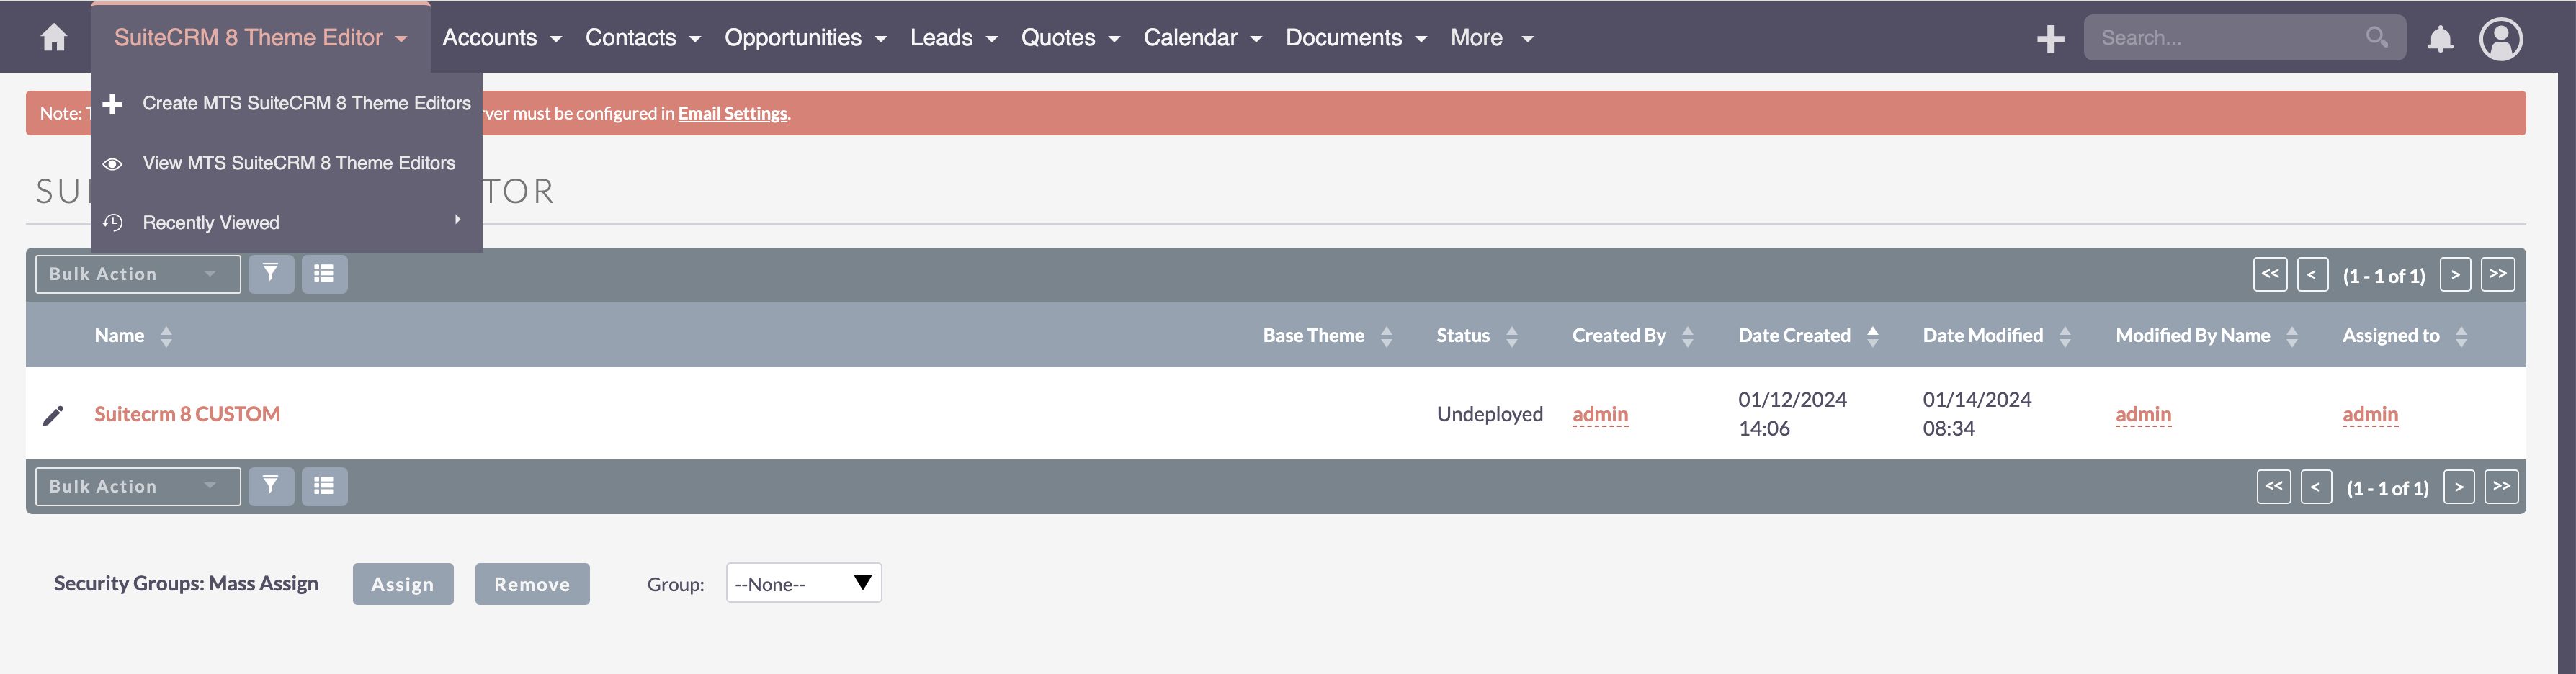Screen dimensions: 2576x674
Task: Open the Group --None-- dropdown
Action: tap(803, 583)
